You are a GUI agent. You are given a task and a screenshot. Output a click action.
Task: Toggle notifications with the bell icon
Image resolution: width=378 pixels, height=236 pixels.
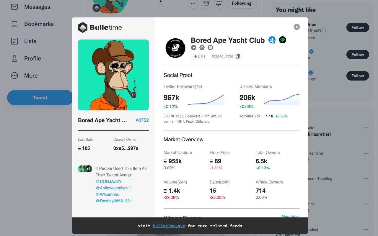click(x=219, y=4)
